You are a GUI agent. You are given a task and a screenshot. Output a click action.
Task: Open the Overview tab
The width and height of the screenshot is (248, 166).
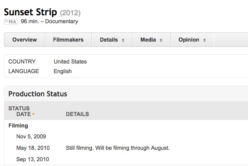coord(25,40)
